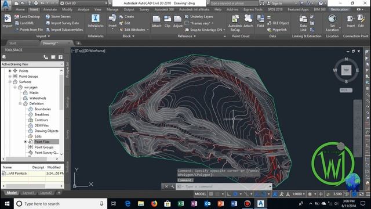Open Excel from the taskbar
The height and width of the screenshot is (209, 371).
(181, 204)
